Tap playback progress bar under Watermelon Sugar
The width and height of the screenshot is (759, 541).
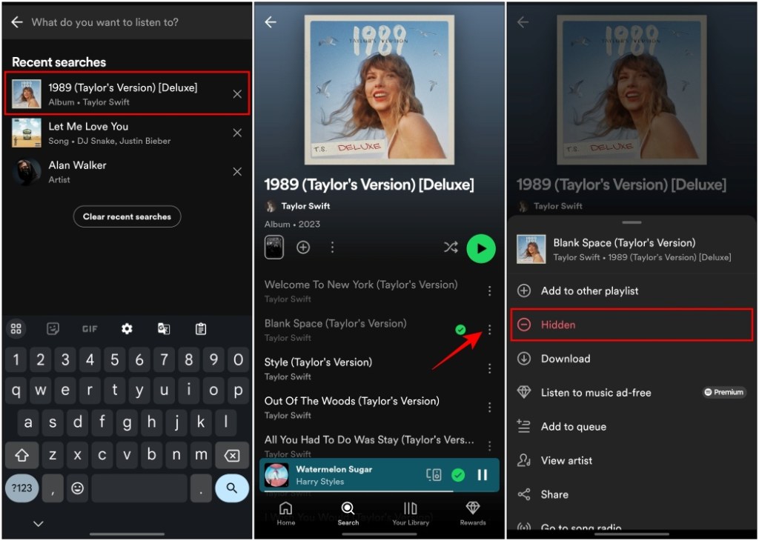pos(379,491)
